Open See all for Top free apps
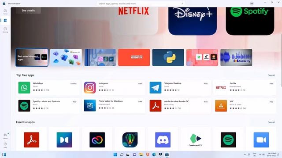The height and width of the screenshot is (158, 282). [x=271, y=75]
